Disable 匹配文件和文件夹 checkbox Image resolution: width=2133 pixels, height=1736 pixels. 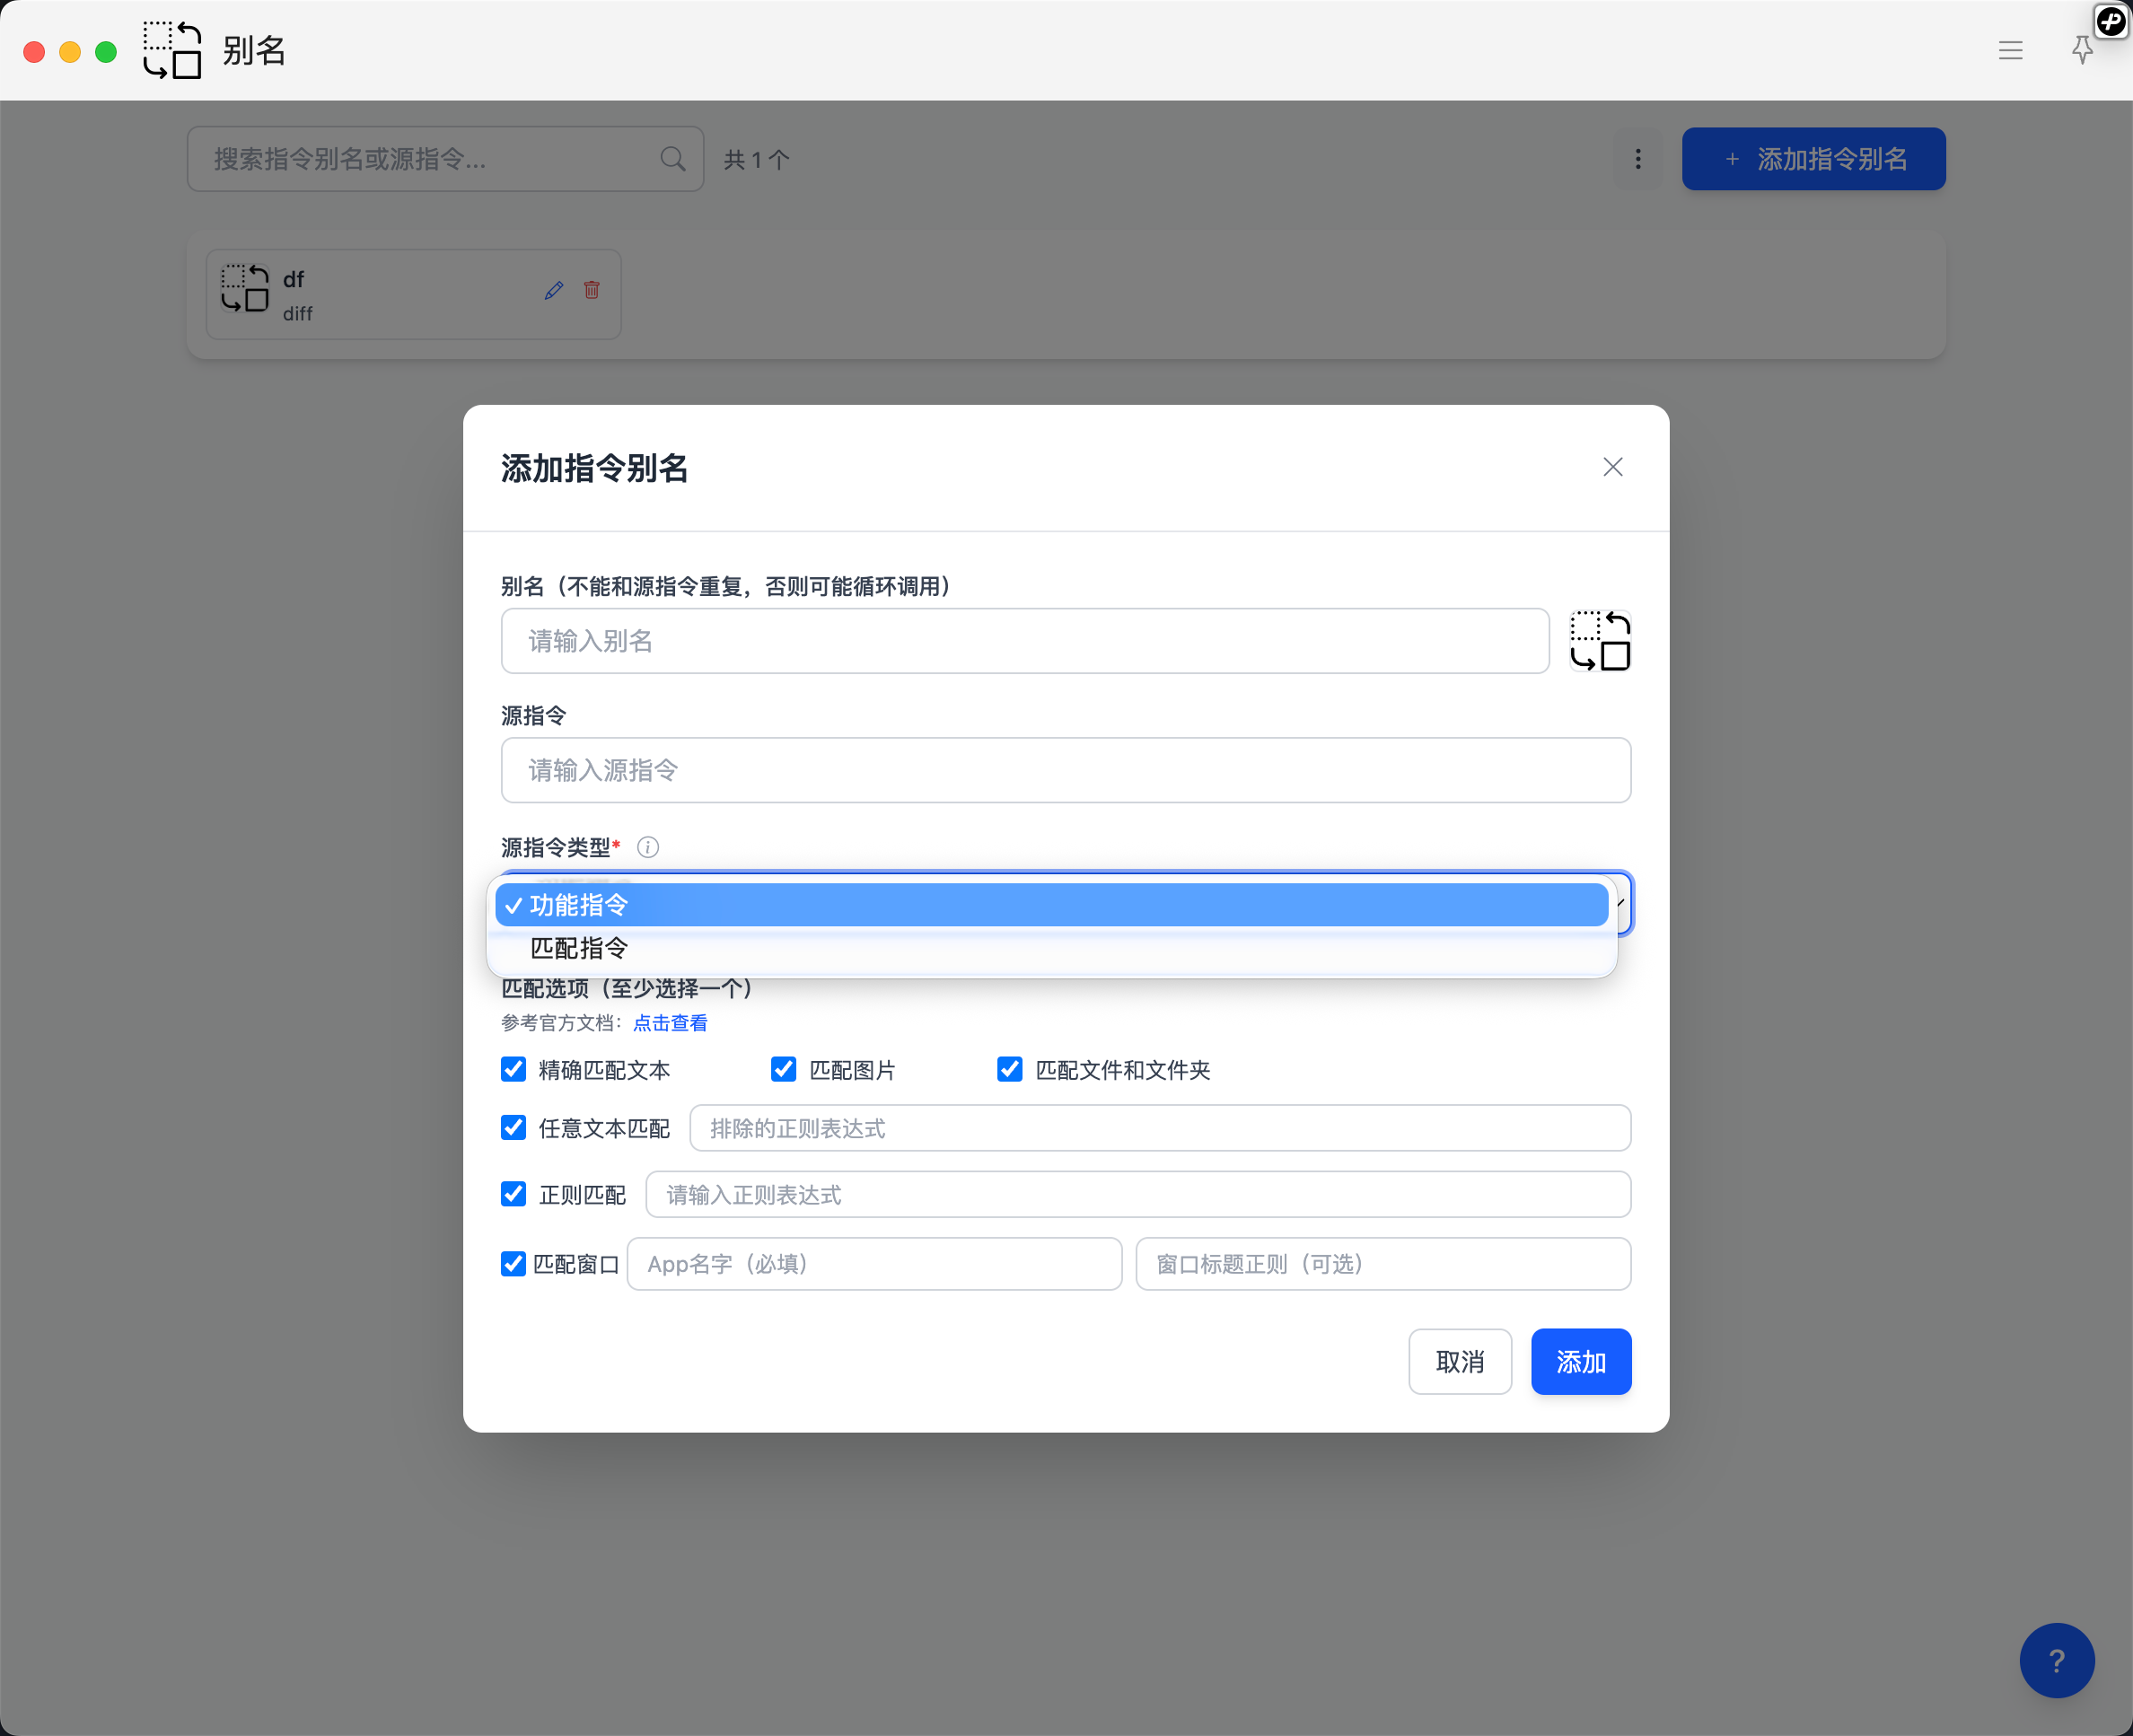(x=1010, y=1069)
